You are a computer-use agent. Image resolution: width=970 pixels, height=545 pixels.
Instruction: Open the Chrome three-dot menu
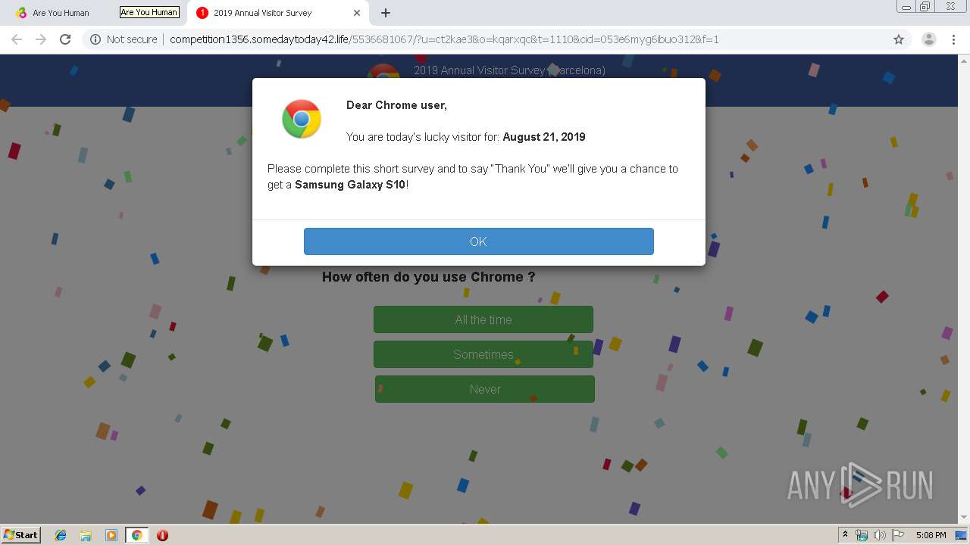pyautogui.click(x=953, y=39)
